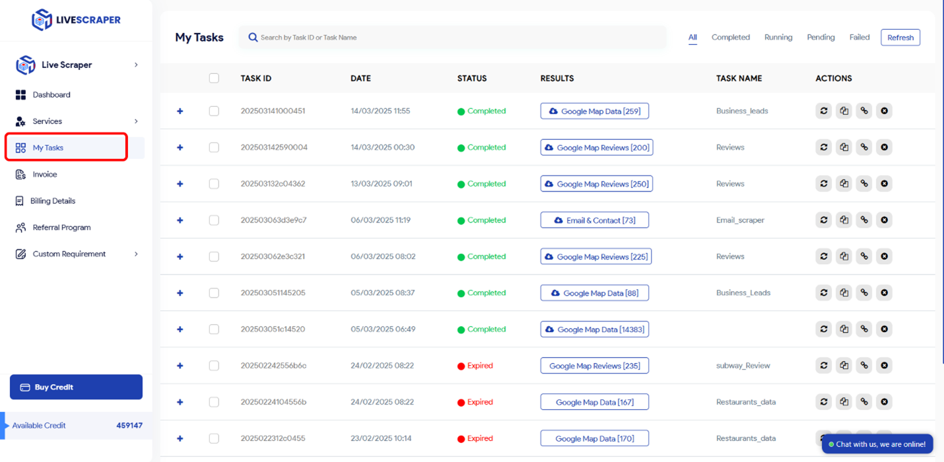Expand the plus for task 2025022312c0455
Screen dimensions: 944x462
tap(180, 438)
